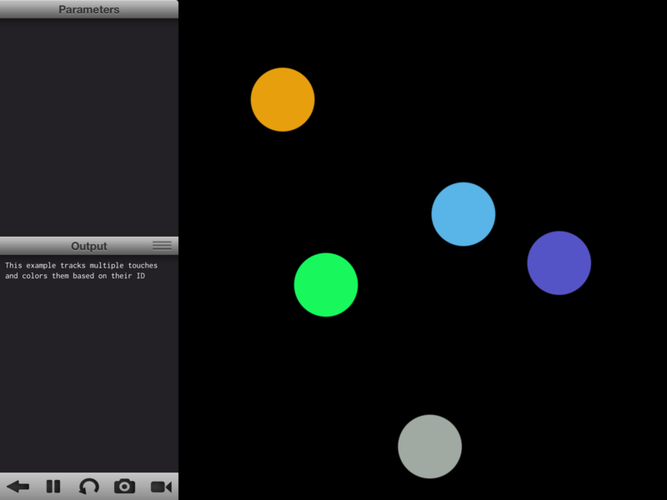Tap the orange circle
667x500 pixels.
tap(283, 99)
